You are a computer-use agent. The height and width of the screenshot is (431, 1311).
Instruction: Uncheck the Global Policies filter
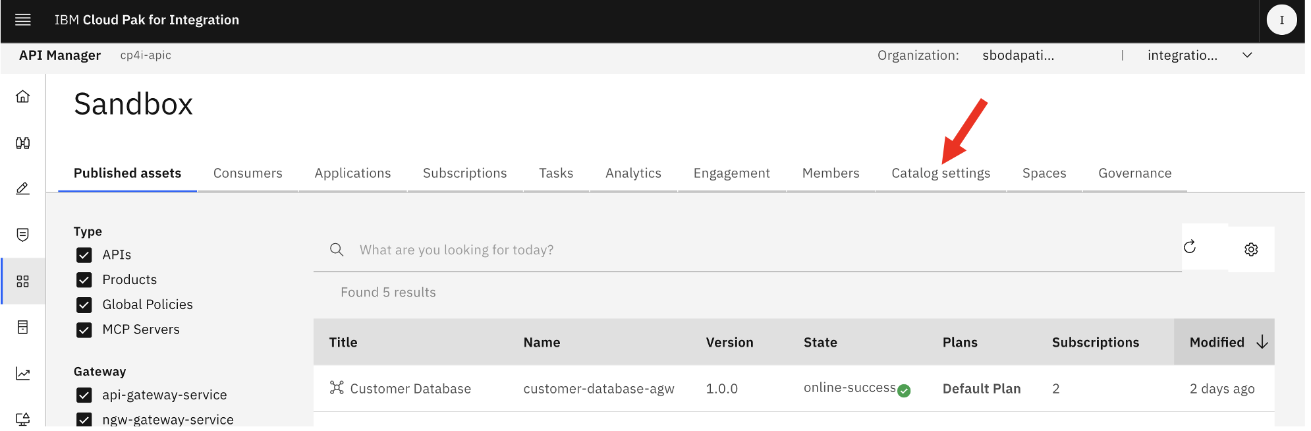(x=84, y=305)
